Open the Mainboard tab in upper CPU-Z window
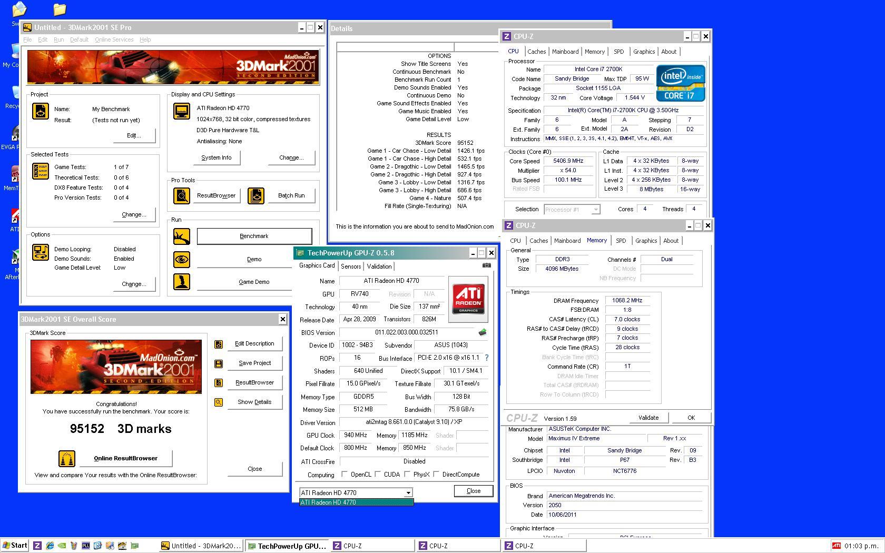885x553 pixels. coord(565,52)
